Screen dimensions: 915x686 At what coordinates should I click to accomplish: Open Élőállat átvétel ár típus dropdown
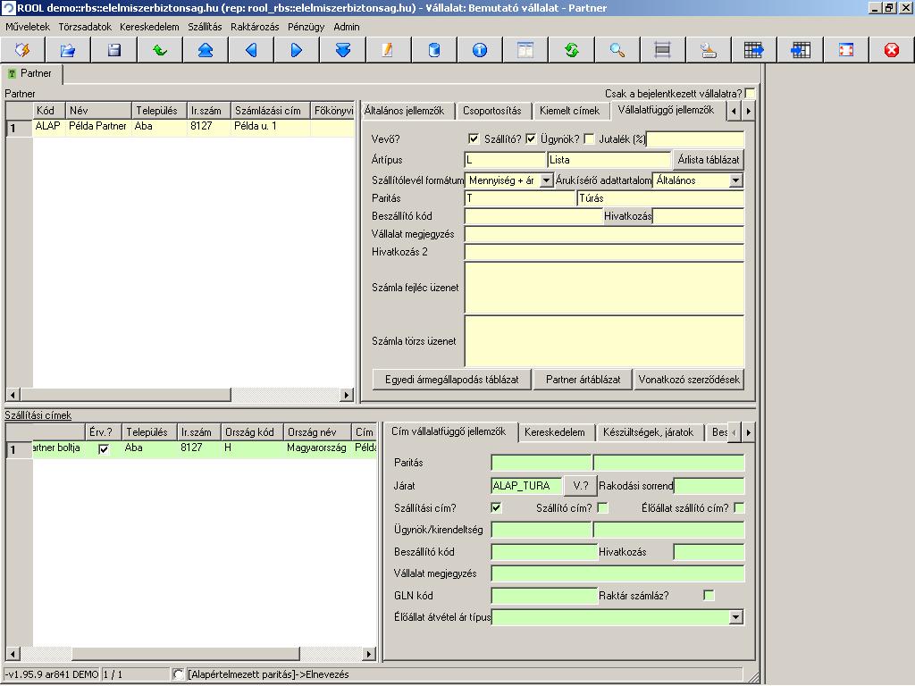[x=736, y=616]
